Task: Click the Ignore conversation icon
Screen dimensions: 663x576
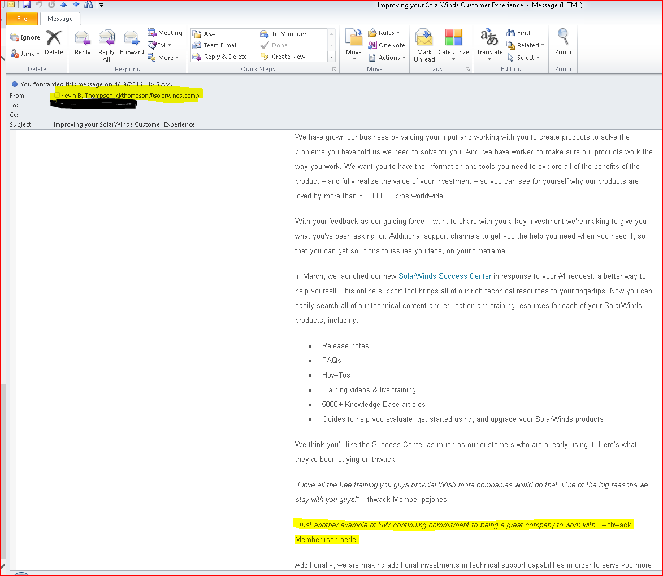Action: point(25,37)
